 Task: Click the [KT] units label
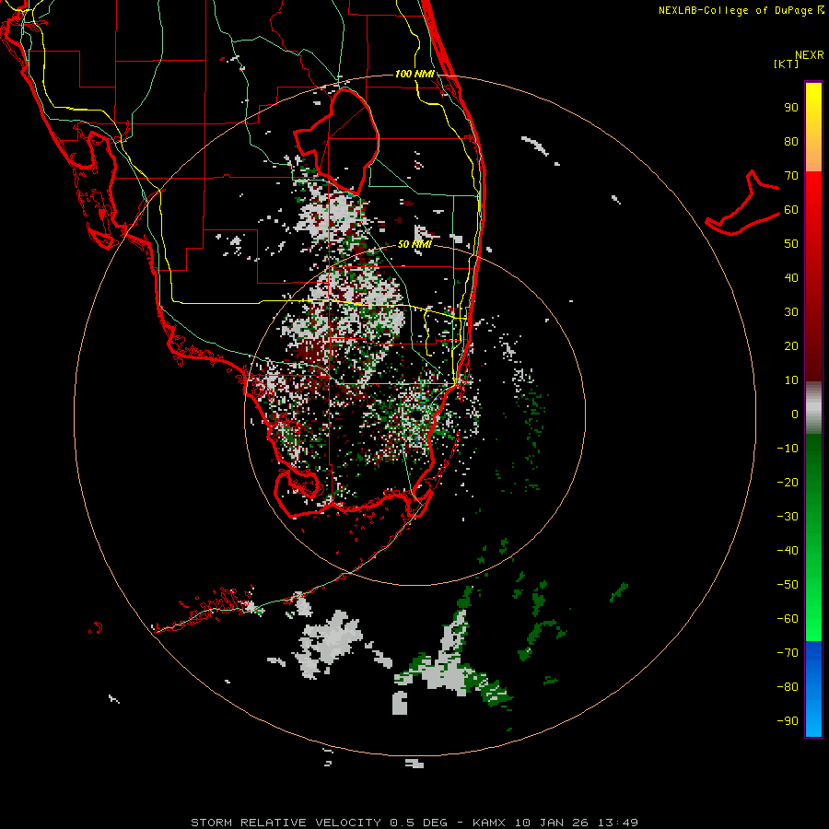coord(786,64)
